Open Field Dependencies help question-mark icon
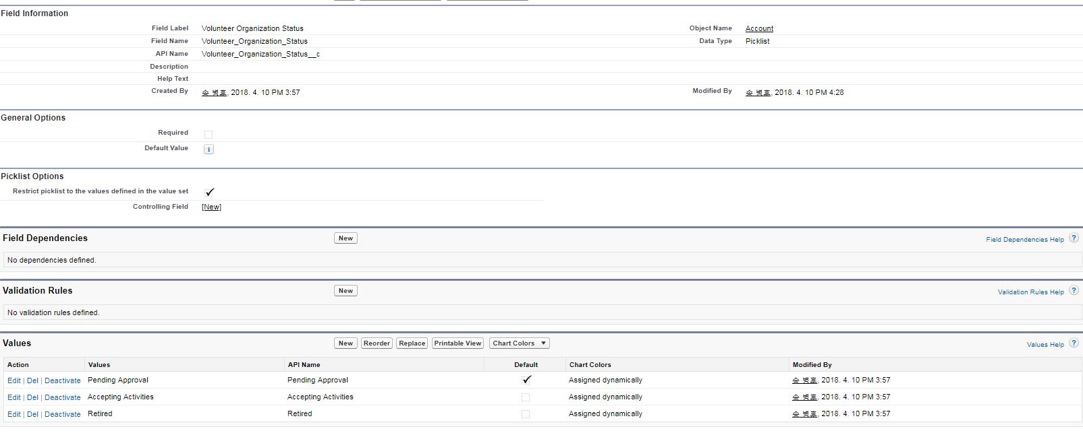Image resolution: width=1083 pixels, height=433 pixels. tap(1074, 238)
